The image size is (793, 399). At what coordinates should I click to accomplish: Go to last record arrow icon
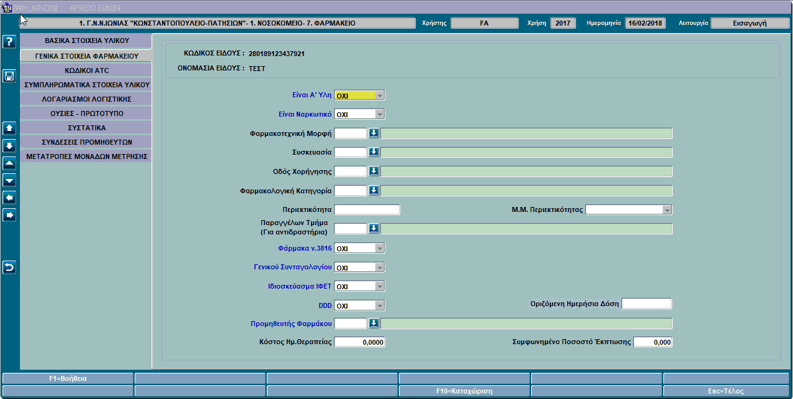pos(9,146)
